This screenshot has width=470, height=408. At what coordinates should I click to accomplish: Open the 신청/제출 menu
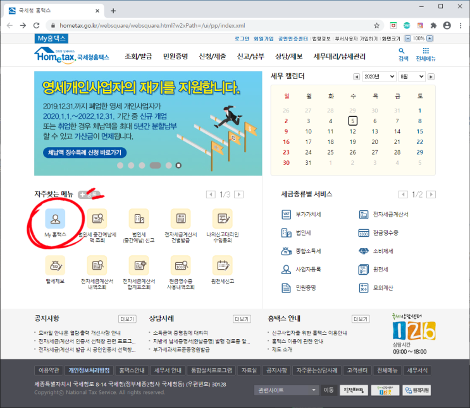(x=213, y=56)
